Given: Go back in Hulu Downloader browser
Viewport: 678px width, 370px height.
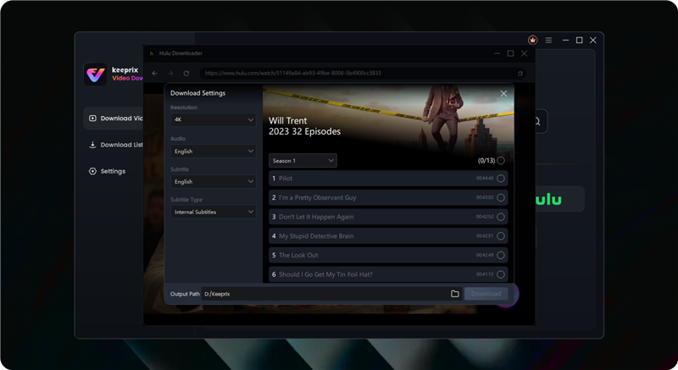Looking at the screenshot, I should [155, 74].
